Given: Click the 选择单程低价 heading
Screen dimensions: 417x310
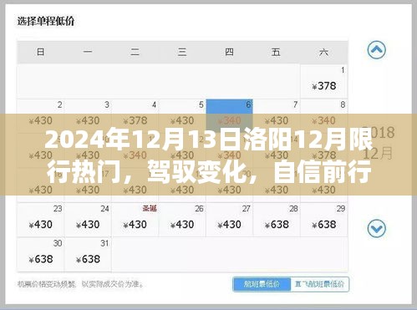Looking at the screenshot, I should click(x=46, y=21).
